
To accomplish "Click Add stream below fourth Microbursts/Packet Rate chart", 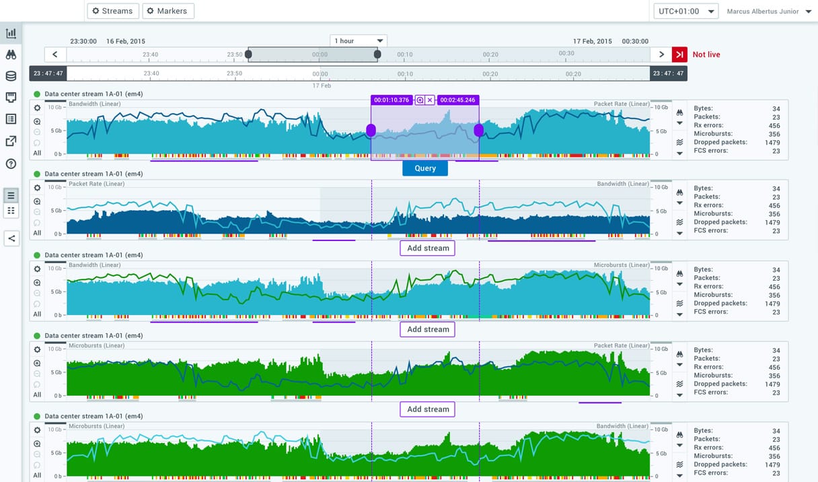I will 428,409.
